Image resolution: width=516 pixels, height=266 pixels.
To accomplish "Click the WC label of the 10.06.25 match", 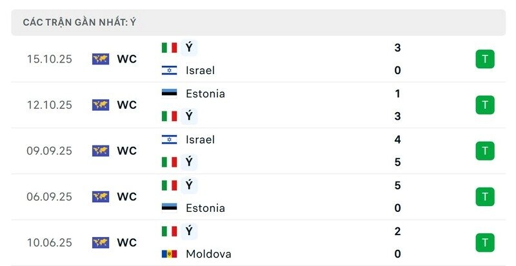I will click(127, 243).
